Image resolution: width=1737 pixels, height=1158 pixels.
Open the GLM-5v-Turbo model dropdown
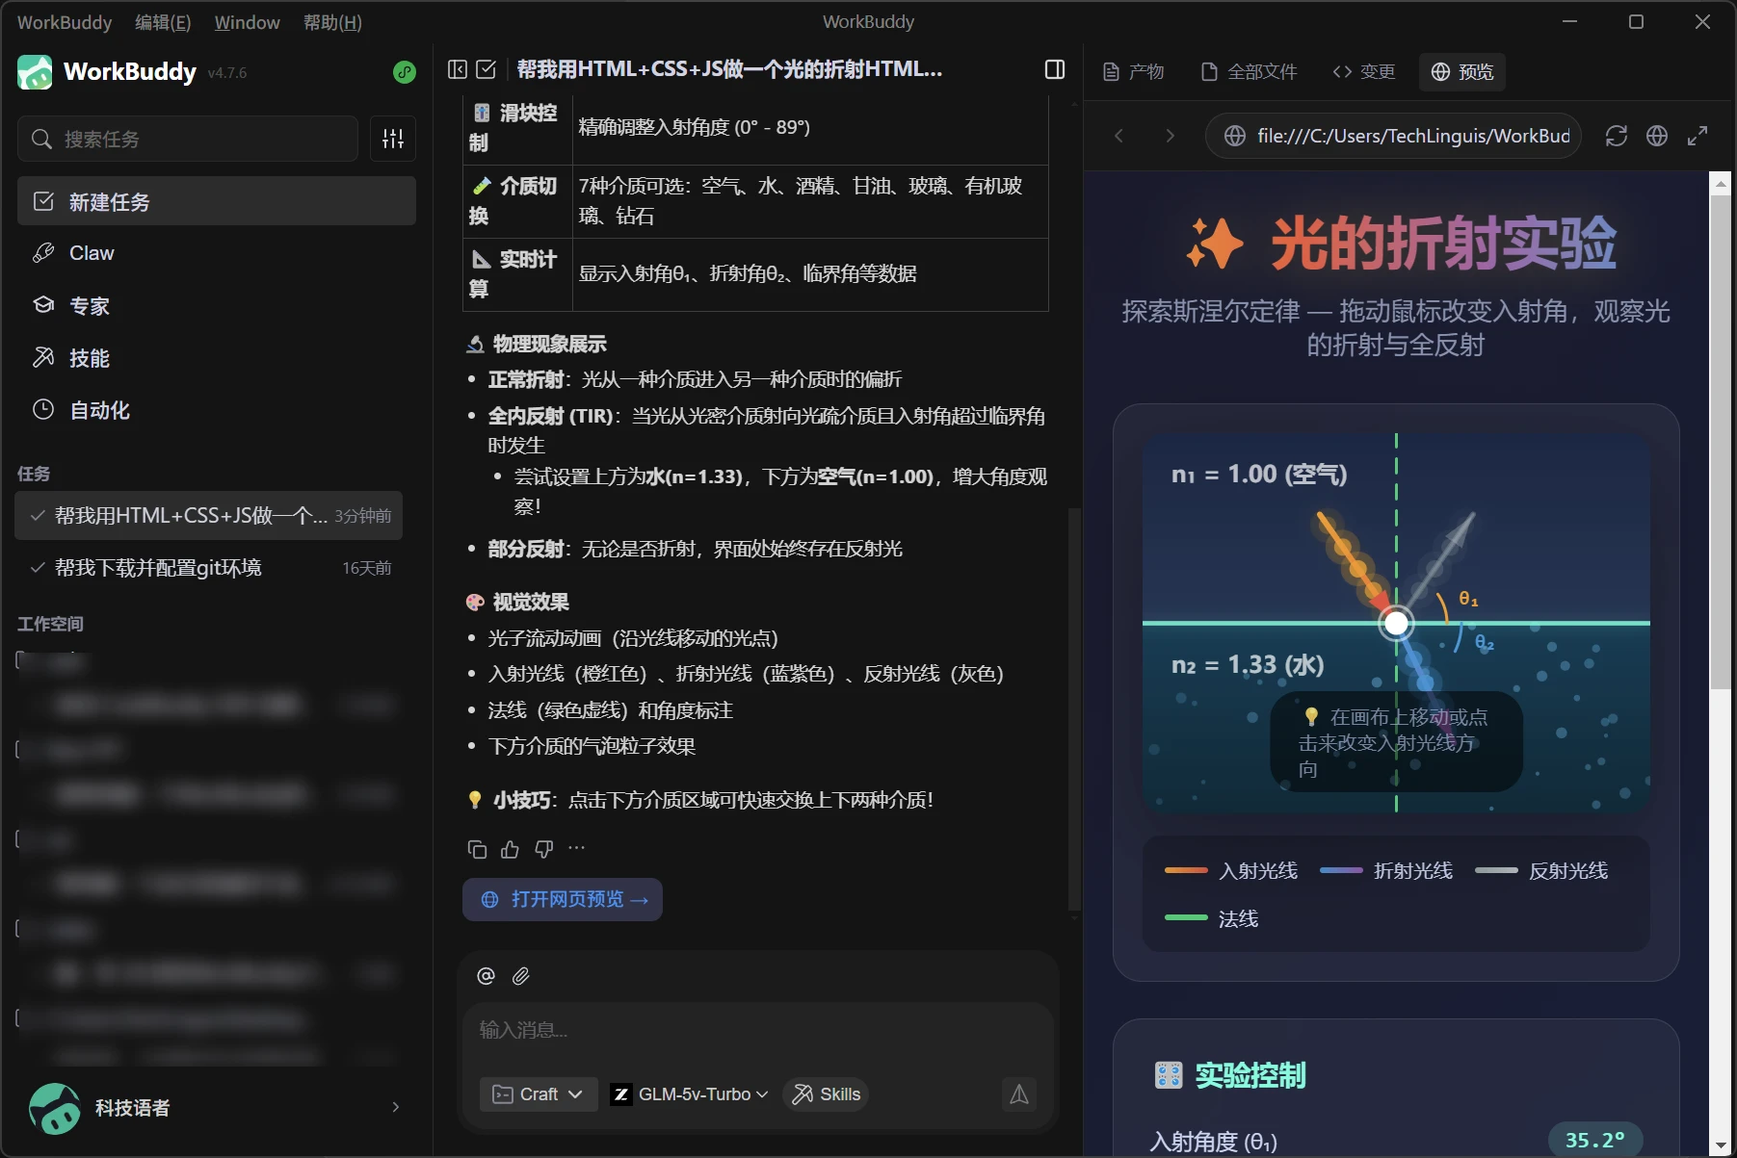pos(691,1094)
